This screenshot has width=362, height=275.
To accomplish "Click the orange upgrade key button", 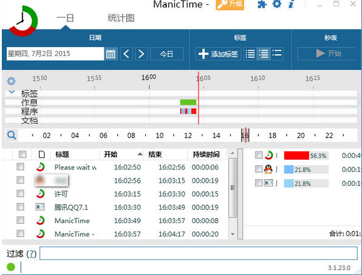I will 229,5.
